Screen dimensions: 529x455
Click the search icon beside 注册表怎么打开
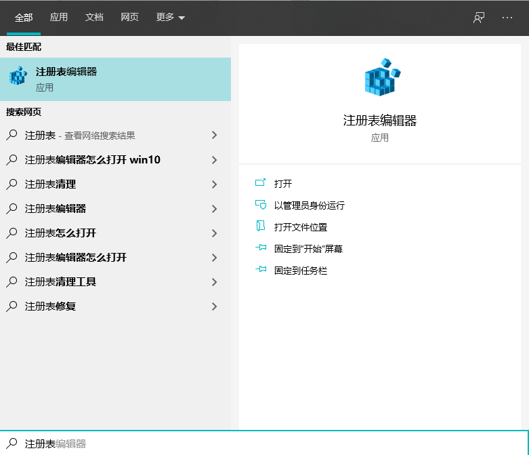click(x=12, y=233)
